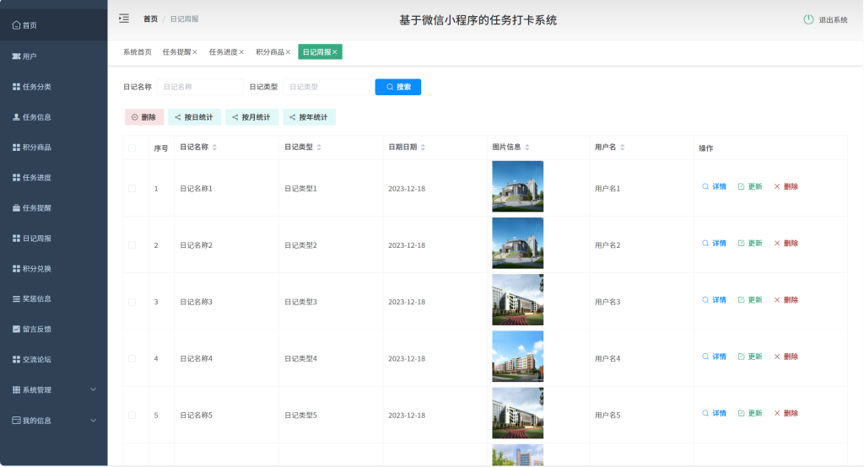Click 更新 for 日记名称4
Viewport: 864px width, 467px height.
750,357
